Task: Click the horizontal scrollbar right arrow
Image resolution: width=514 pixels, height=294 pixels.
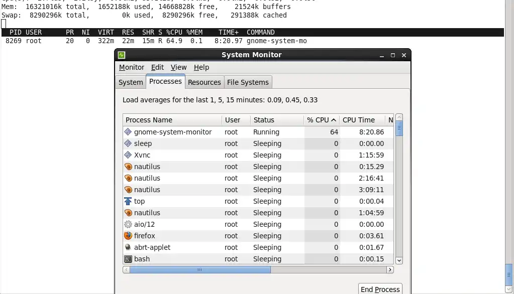Action: (x=390, y=269)
